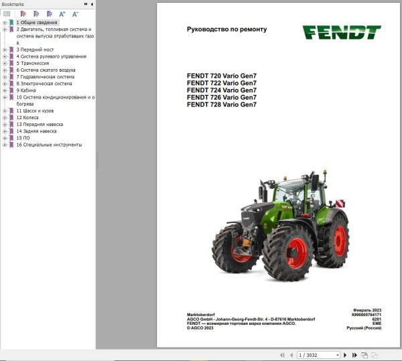
Task: Expand the Bookmarks panel with double arrow
Action: point(86,4)
